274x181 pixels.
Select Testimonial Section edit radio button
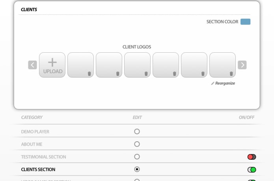[137, 157]
